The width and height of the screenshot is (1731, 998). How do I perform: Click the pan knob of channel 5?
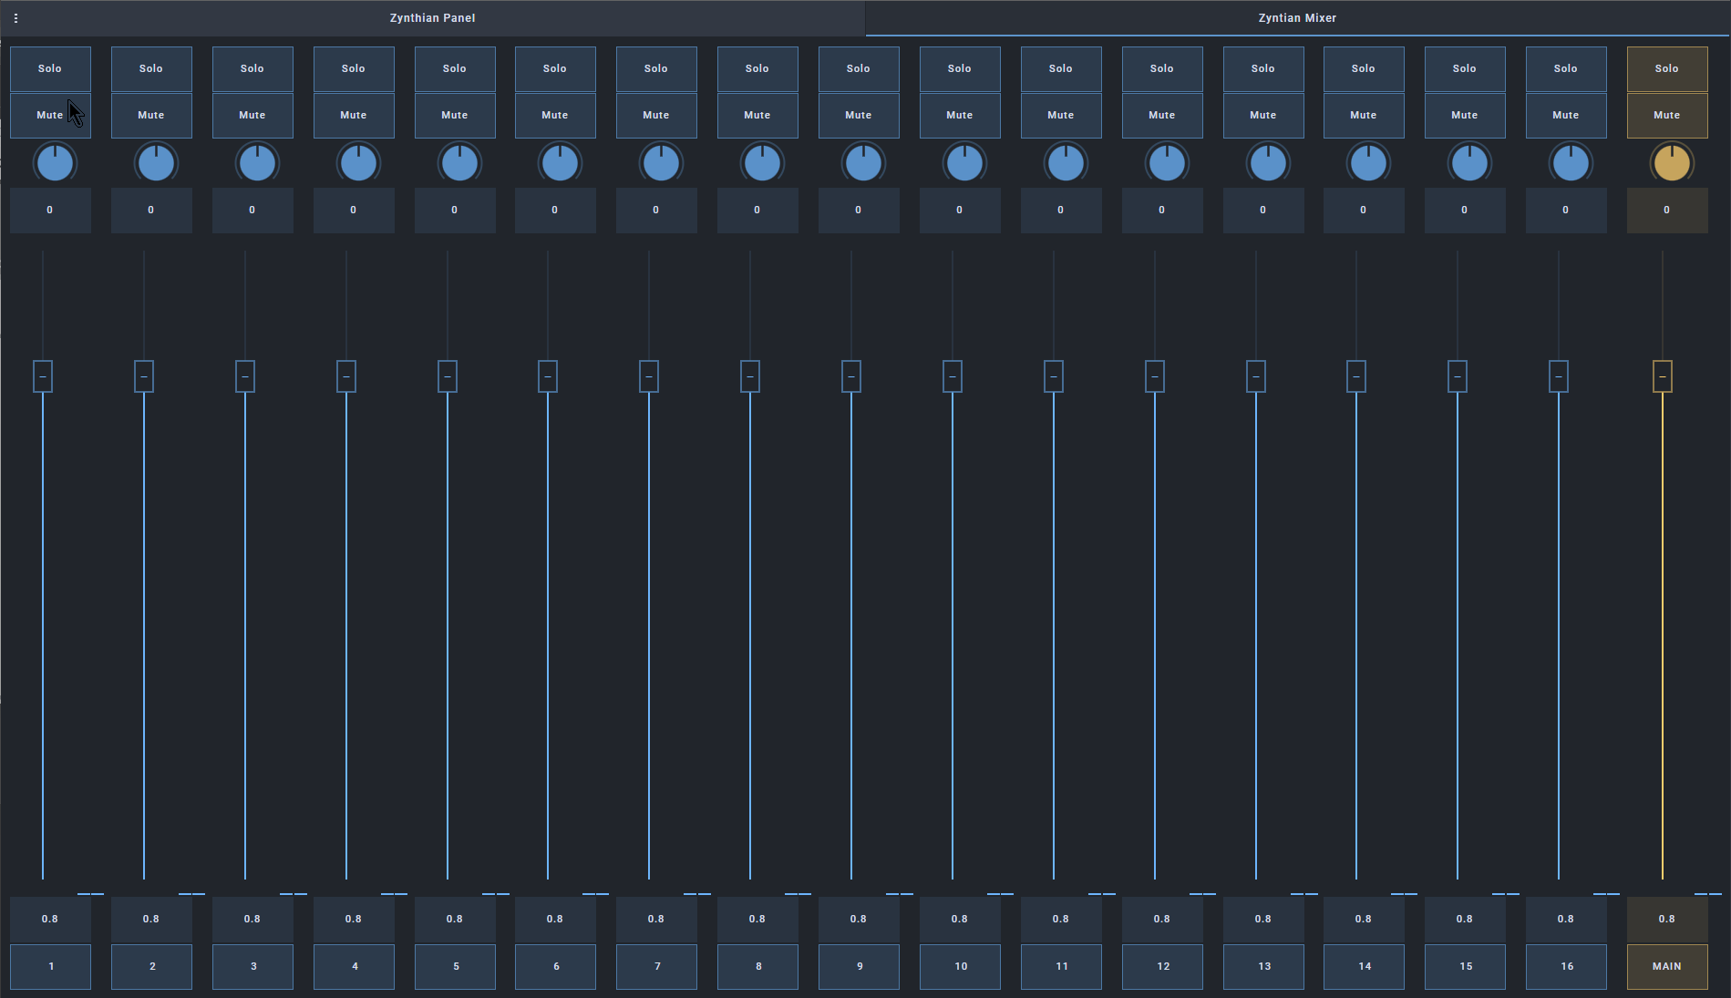459,164
